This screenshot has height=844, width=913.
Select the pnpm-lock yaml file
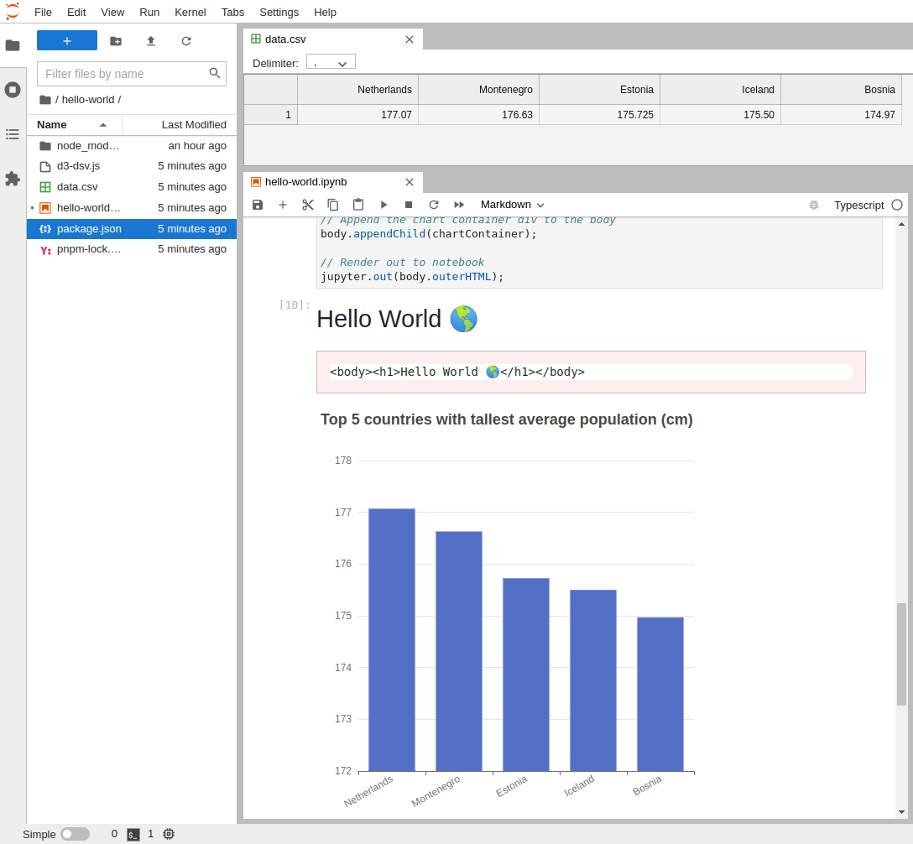(132, 249)
